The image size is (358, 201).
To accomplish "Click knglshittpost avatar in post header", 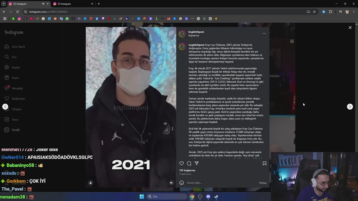I will (x=182, y=34).
